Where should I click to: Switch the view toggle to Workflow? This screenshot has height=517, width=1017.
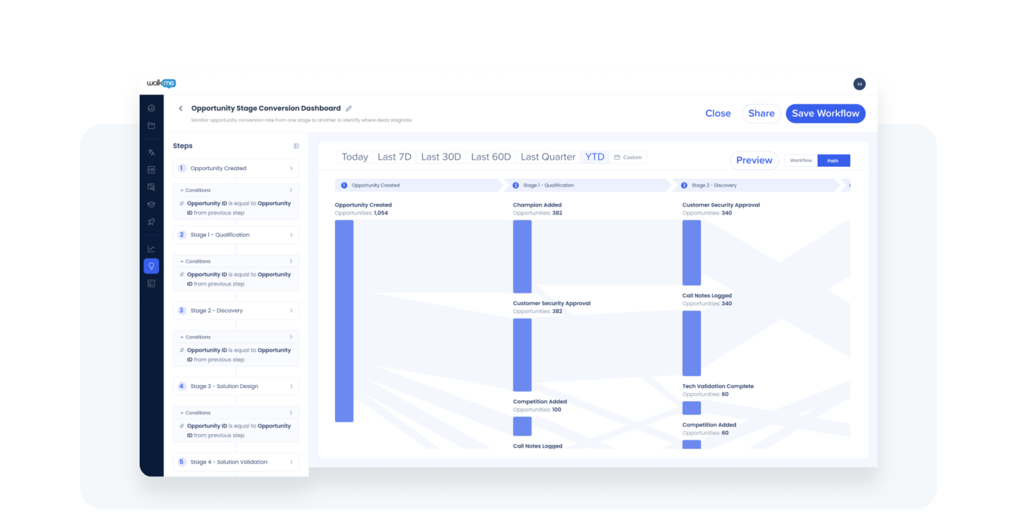coord(800,160)
